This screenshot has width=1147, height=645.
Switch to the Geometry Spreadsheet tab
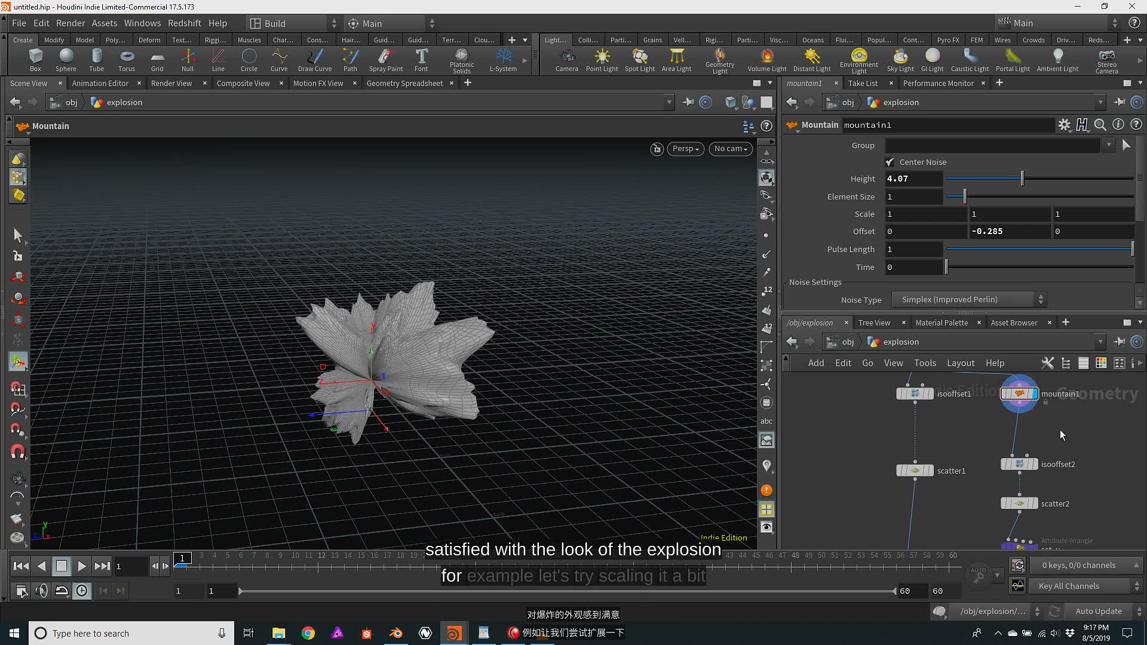click(x=404, y=83)
